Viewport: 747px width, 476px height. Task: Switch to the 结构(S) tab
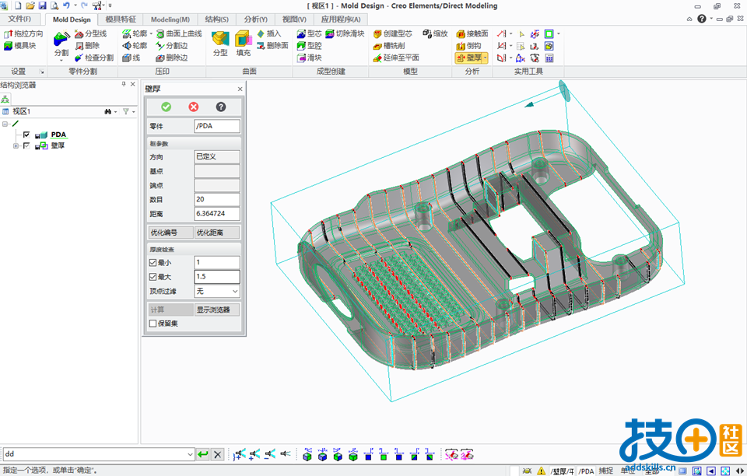pyautogui.click(x=217, y=19)
